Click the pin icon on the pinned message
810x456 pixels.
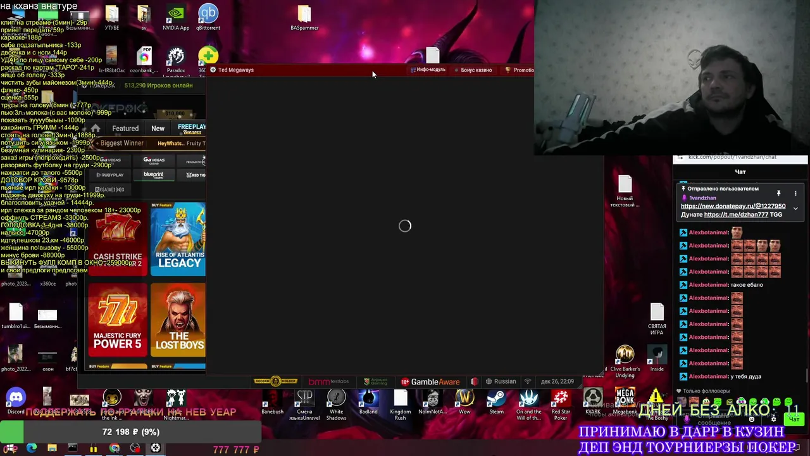tap(778, 193)
